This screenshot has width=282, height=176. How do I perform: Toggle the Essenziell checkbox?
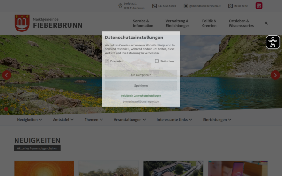point(107,61)
